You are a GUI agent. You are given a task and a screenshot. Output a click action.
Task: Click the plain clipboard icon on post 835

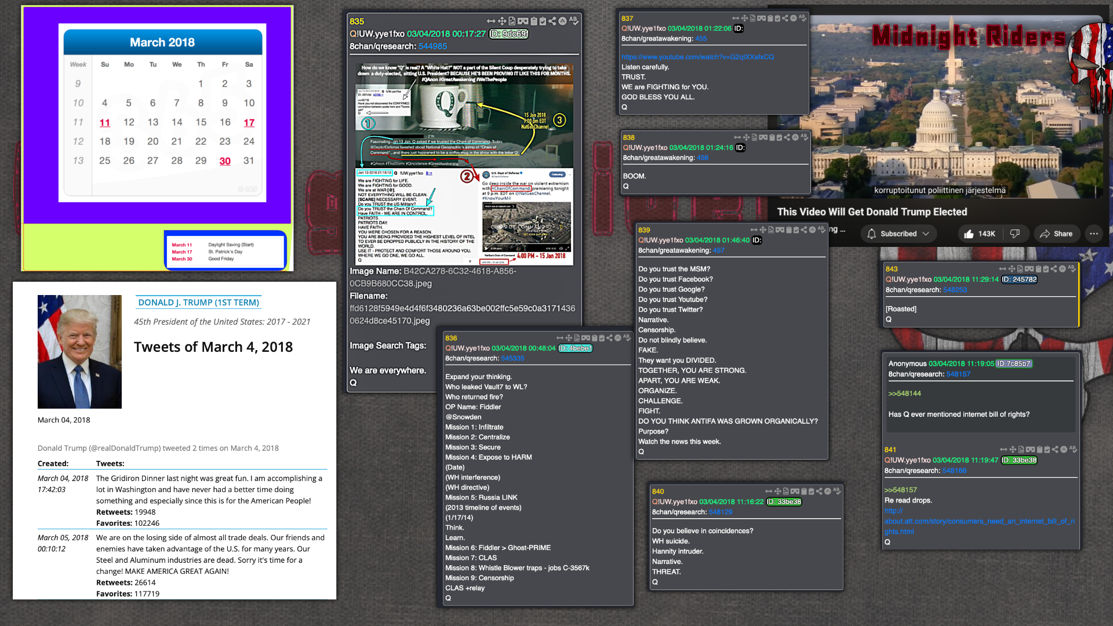[534, 21]
